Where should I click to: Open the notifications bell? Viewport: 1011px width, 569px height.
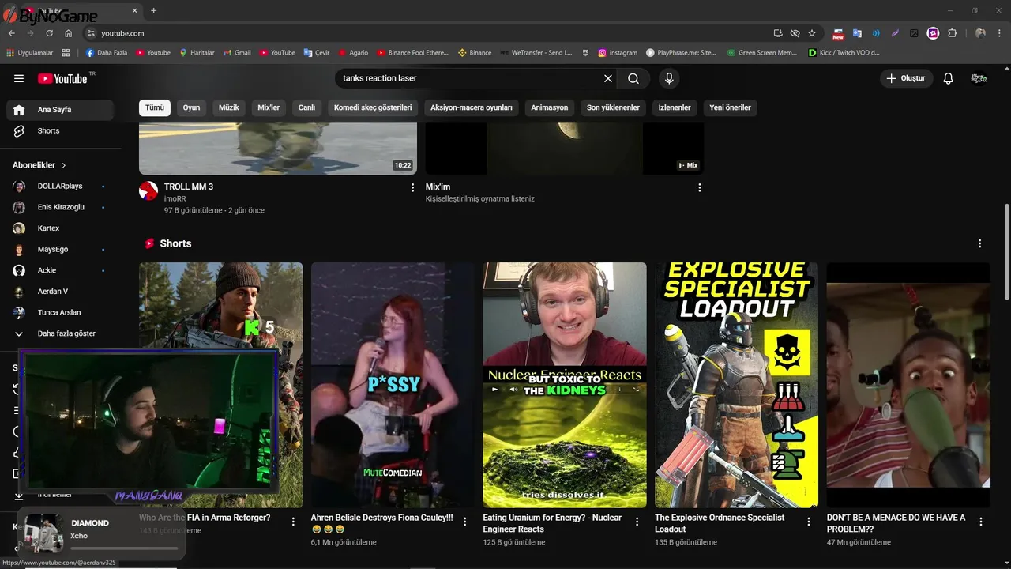pyautogui.click(x=949, y=78)
